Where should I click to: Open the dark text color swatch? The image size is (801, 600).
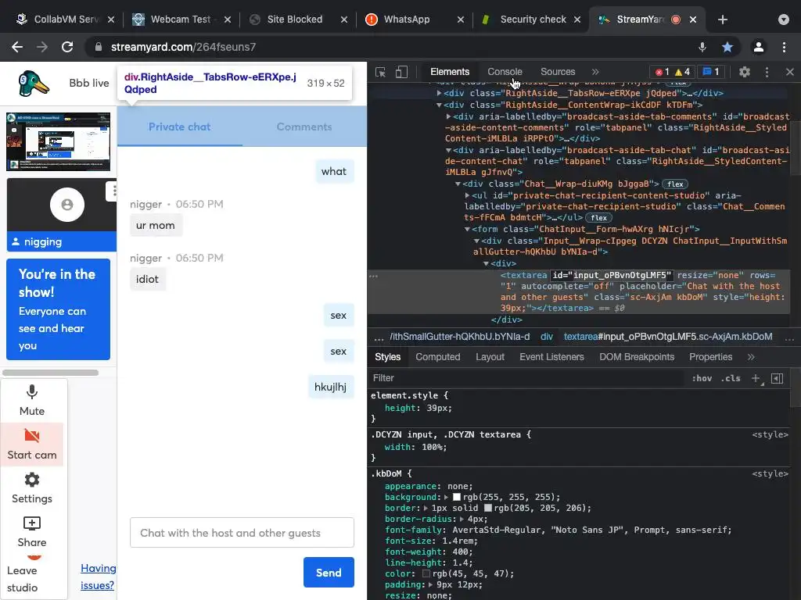click(x=426, y=574)
